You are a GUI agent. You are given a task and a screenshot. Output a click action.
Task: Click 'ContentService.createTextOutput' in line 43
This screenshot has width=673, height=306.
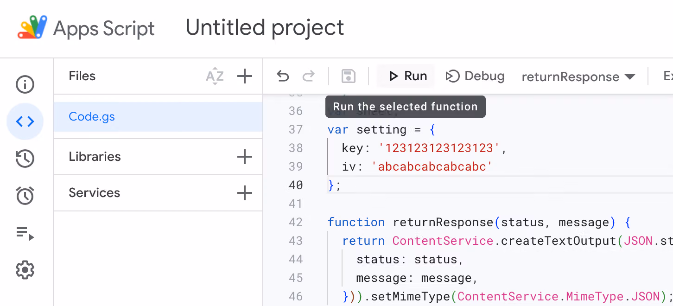[505, 241]
